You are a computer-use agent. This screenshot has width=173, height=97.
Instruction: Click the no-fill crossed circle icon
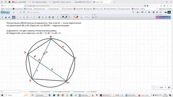pos(96,17)
